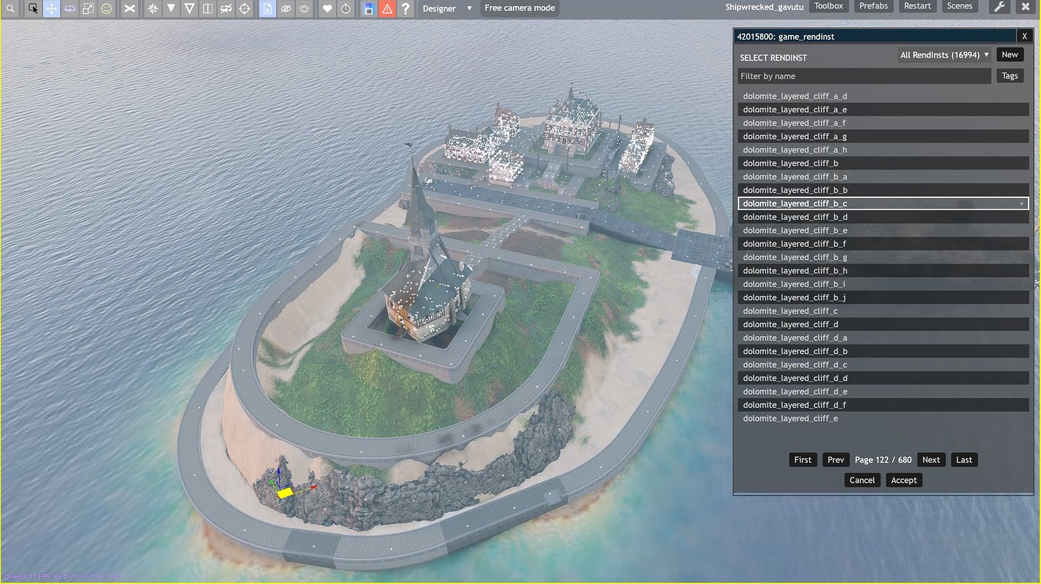The height and width of the screenshot is (584, 1041).
Task: Activate the Move gizmo tool
Action: tap(51, 8)
